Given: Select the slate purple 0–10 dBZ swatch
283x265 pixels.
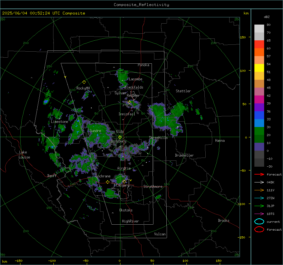Looking at the screenshot, I should pyautogui.click(x=259, y=147).
